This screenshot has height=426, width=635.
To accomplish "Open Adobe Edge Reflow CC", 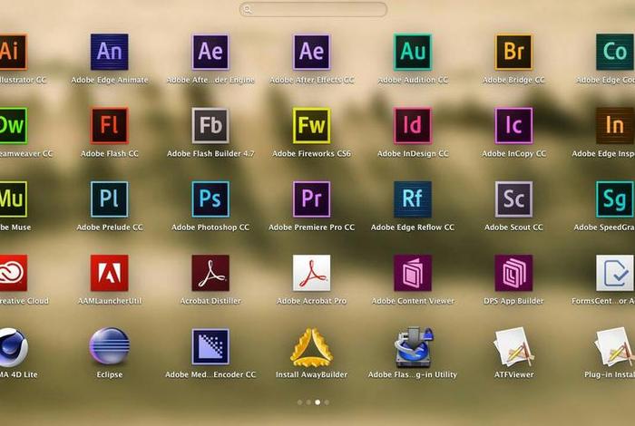I will (413, 199).
